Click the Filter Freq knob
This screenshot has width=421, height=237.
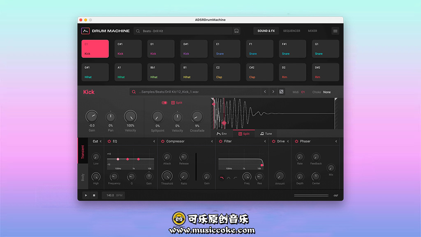click(x=247, y=177)
